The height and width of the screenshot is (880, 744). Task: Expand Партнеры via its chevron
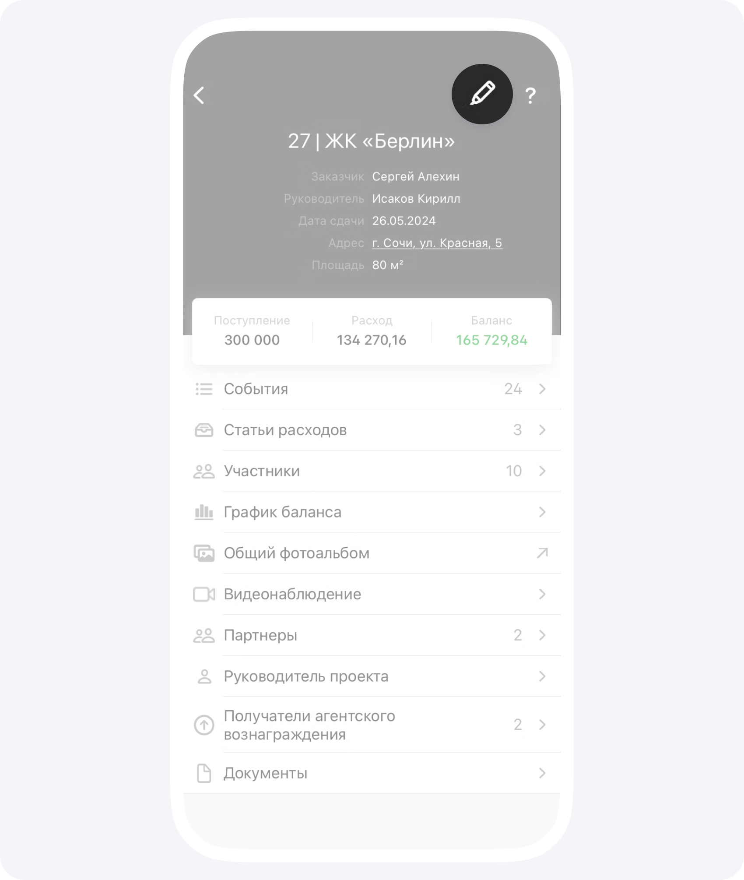[542, 635]
